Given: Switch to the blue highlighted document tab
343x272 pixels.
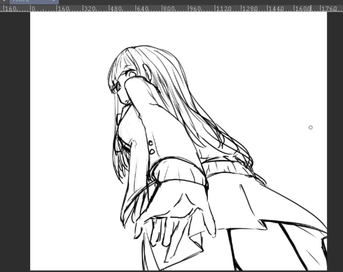Looking at the screenshot, I should [34, 2].
